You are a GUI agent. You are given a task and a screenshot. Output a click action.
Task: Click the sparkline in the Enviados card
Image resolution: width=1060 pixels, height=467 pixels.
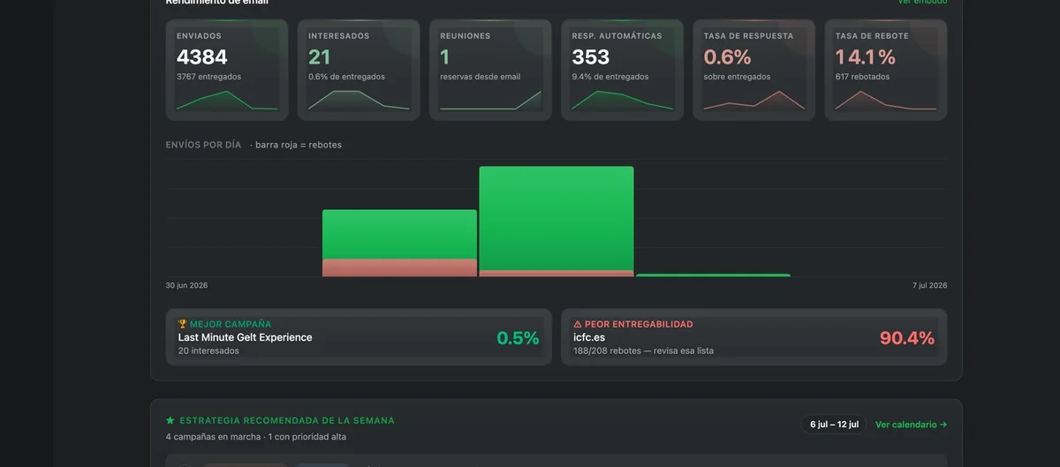(x=226, y=100)
